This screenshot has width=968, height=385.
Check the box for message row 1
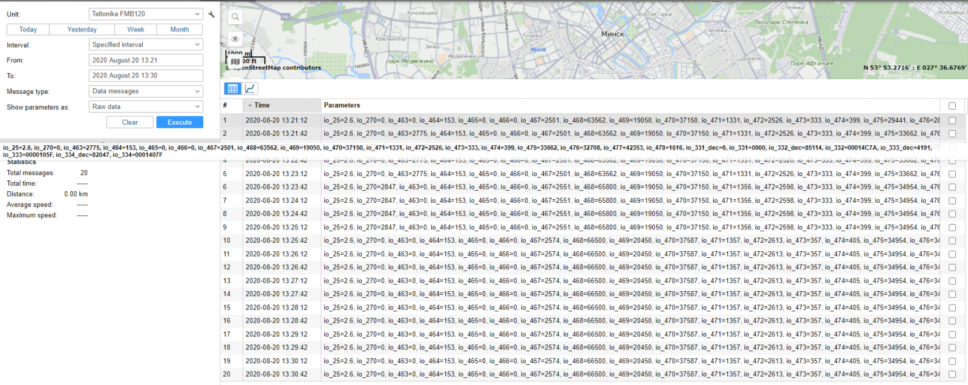point(952,120)
